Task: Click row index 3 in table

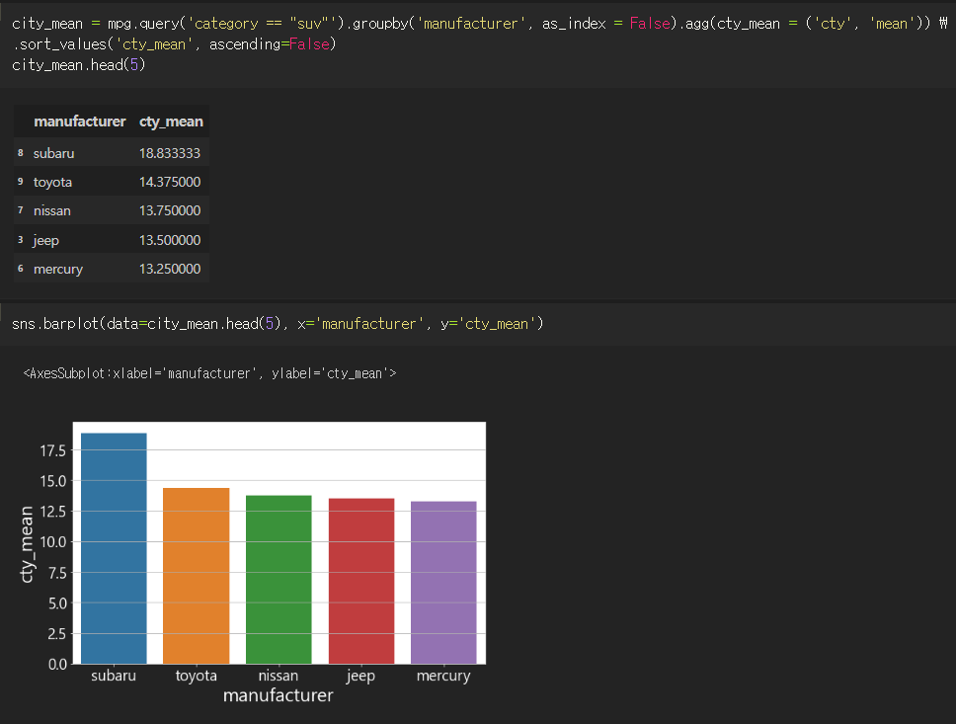Action: 20,239
